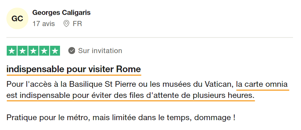Open review title "indispensable pour visiter Rome"
The width and height of the screenshot is (301, 130).
pyautogui.click(x=73, y=69)
